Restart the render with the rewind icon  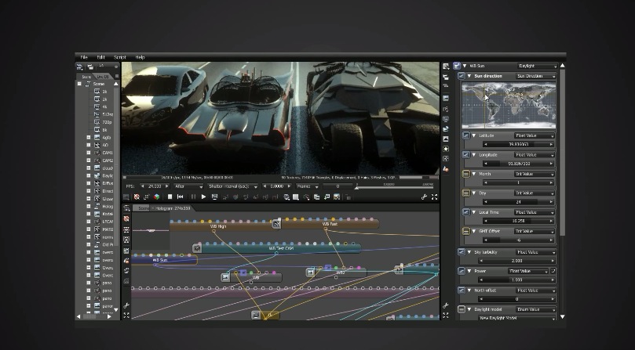[x=181, y=197]
